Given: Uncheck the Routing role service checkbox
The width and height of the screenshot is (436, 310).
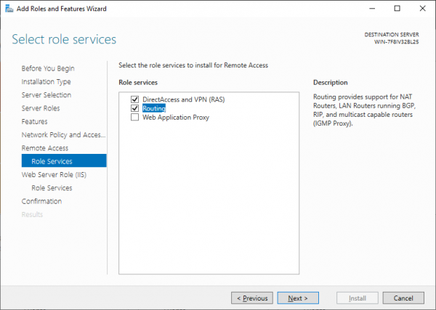Looking at the screenshot, I should 134,108.
